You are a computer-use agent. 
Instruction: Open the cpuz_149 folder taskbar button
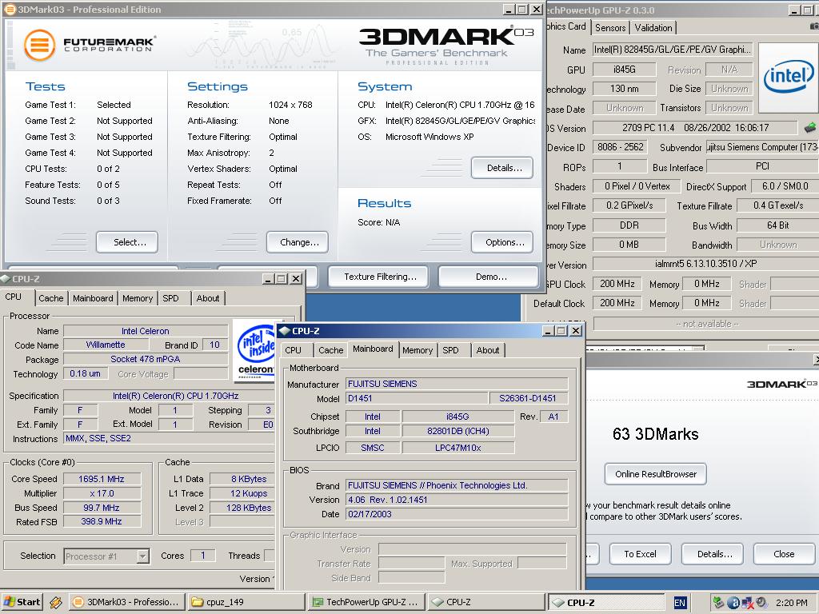[246, 602]
